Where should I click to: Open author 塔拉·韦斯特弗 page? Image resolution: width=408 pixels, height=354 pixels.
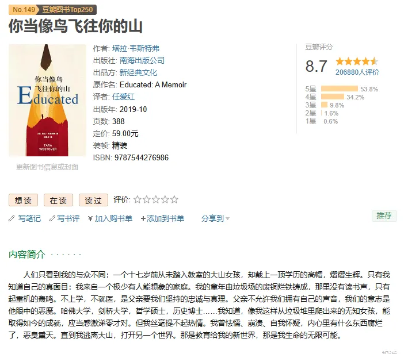coord(136,48)
